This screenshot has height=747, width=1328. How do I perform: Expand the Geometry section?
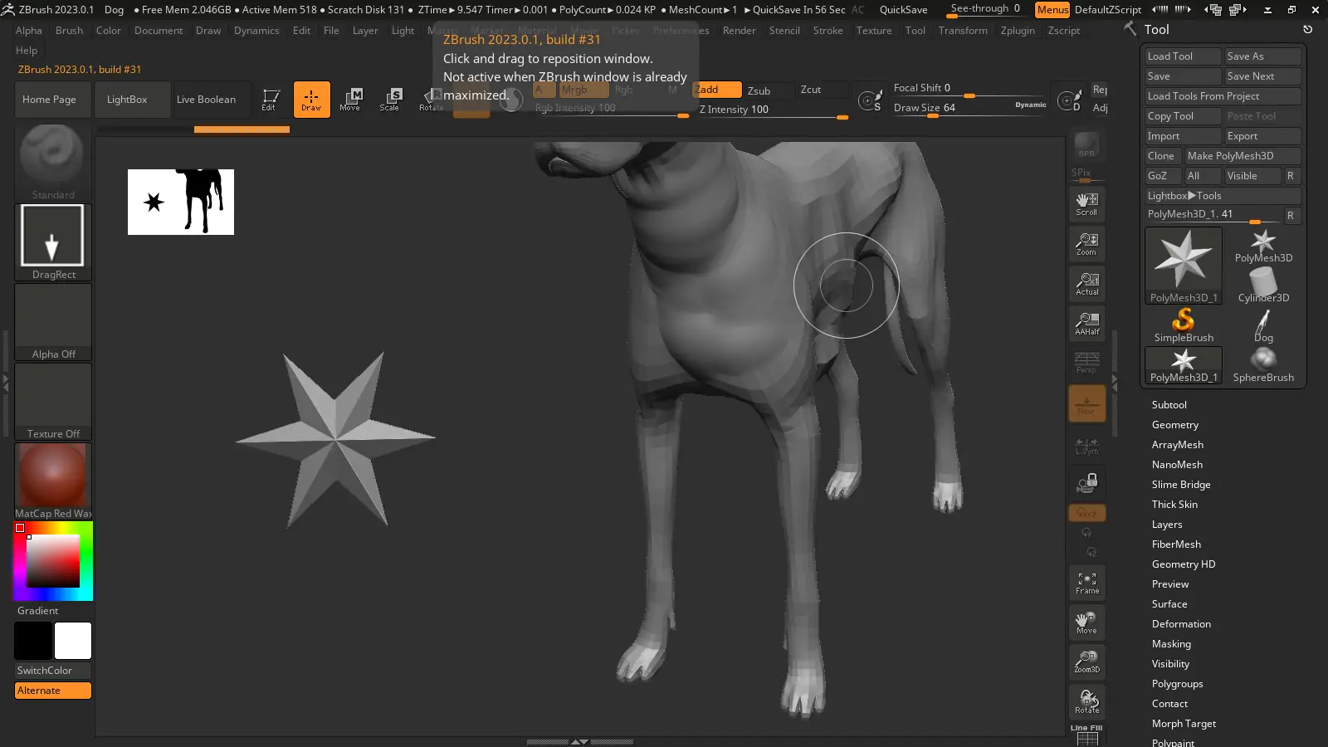1174,425
